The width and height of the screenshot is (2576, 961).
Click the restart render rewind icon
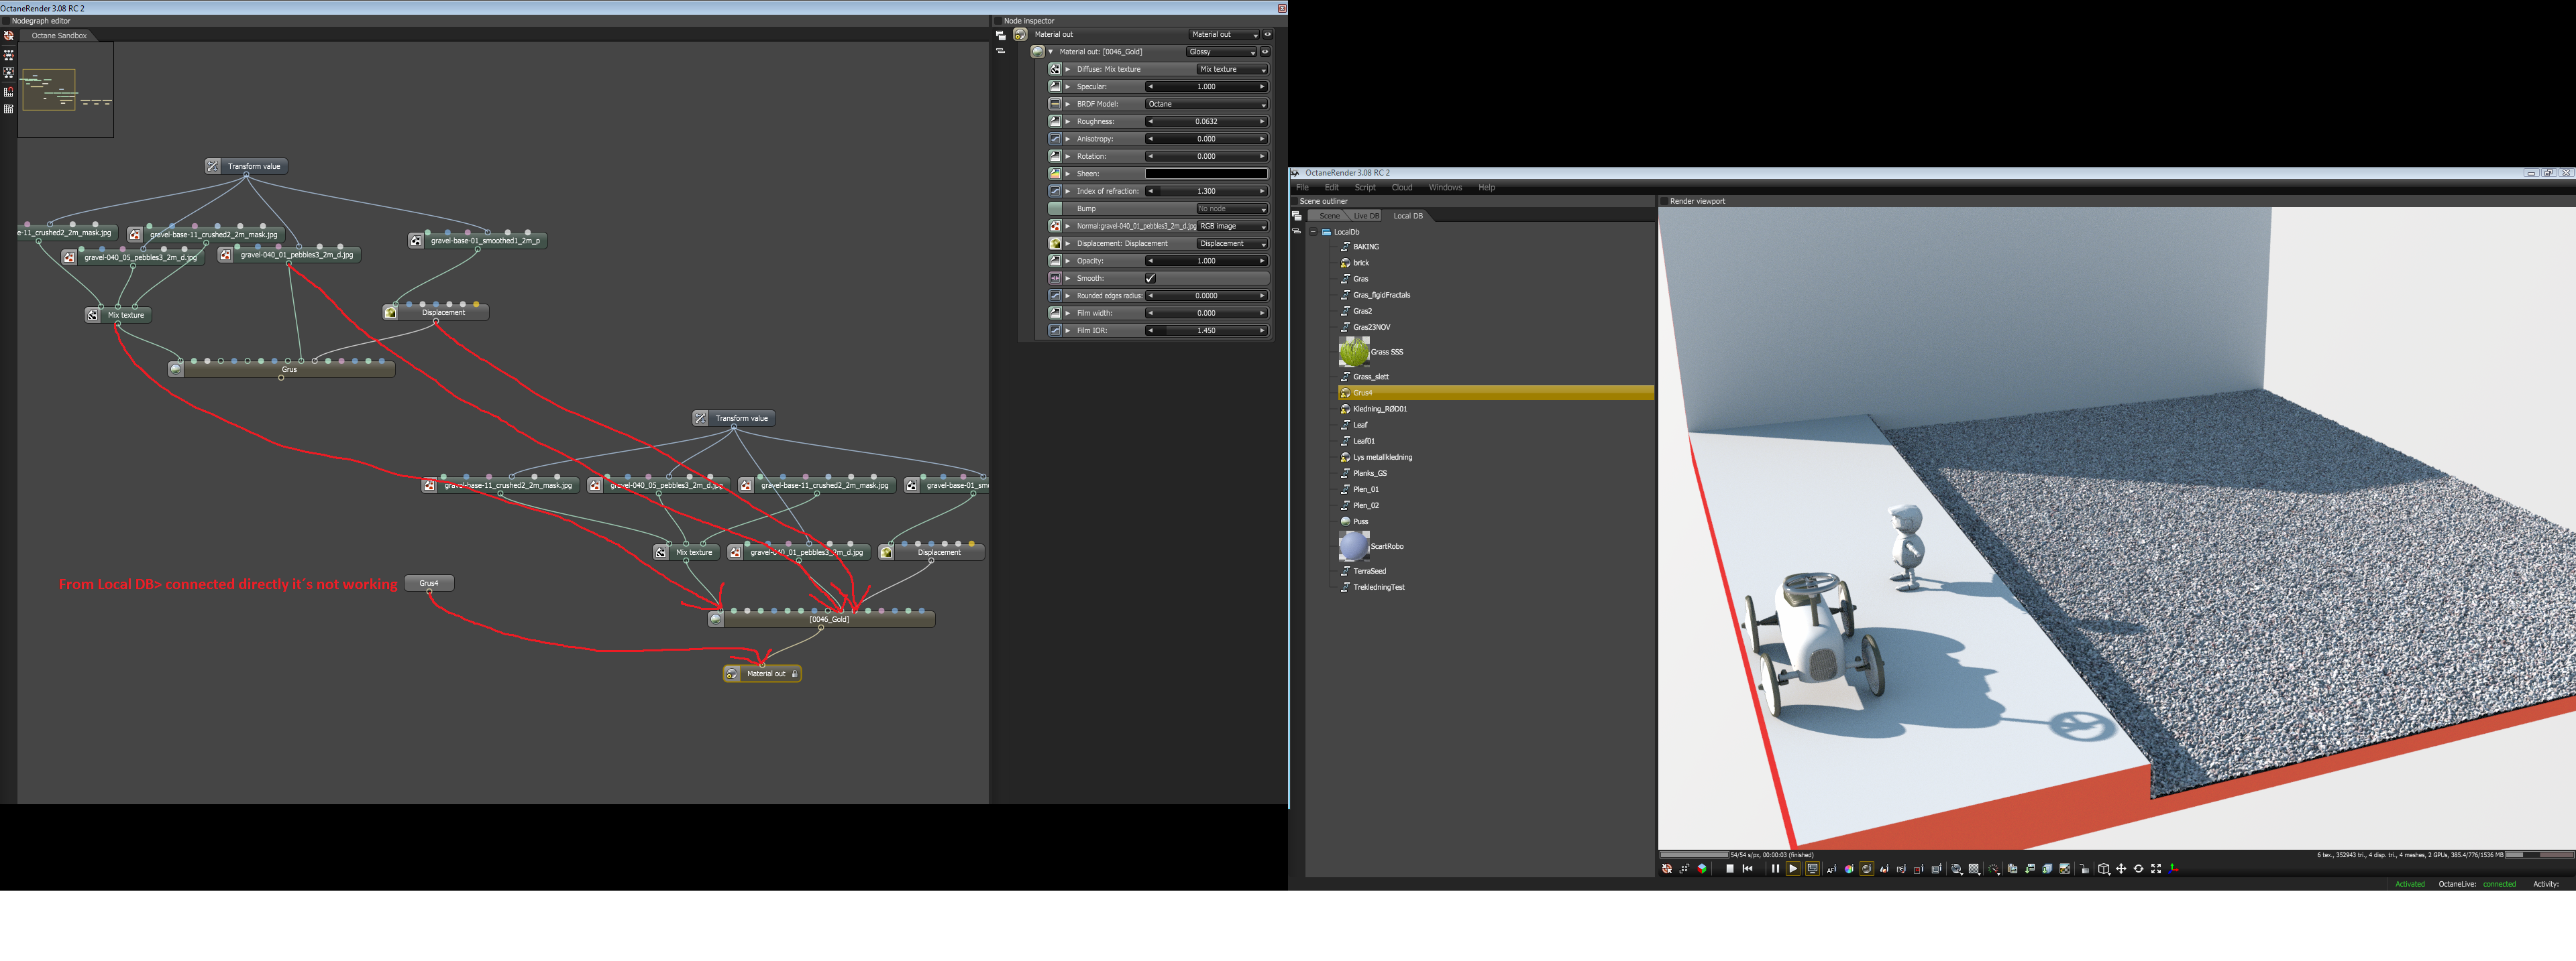pyautogui.click(x=1748, y=869)
